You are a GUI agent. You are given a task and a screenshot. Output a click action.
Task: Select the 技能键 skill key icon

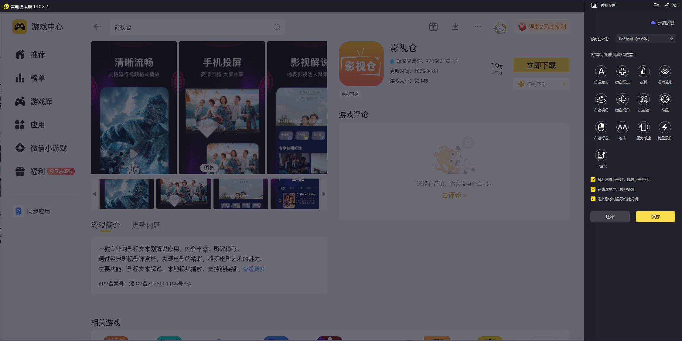click(643, 99)
